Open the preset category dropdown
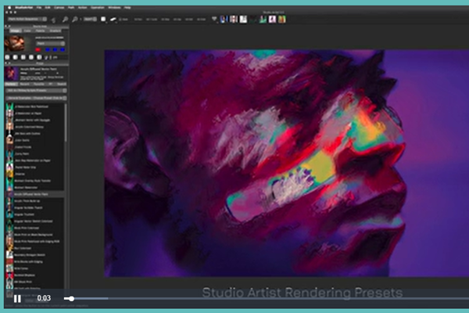The width and height of the screenshot is (469, 313). tap(36, 91)
